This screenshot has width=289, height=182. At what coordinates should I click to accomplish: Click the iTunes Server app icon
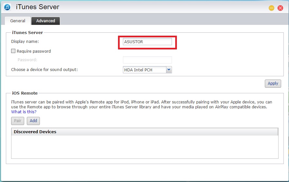(x=7, y=7)
